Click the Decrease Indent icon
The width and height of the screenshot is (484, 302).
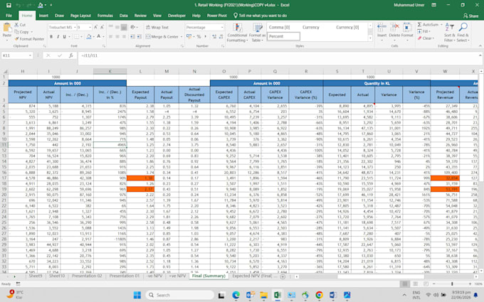coord(132,36)
